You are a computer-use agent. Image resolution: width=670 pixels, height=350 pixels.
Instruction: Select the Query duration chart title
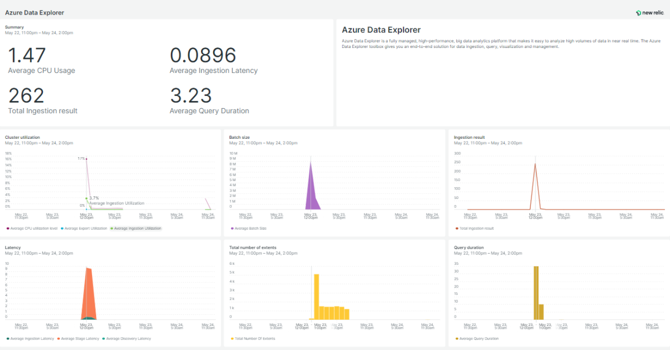click(469, 247)
